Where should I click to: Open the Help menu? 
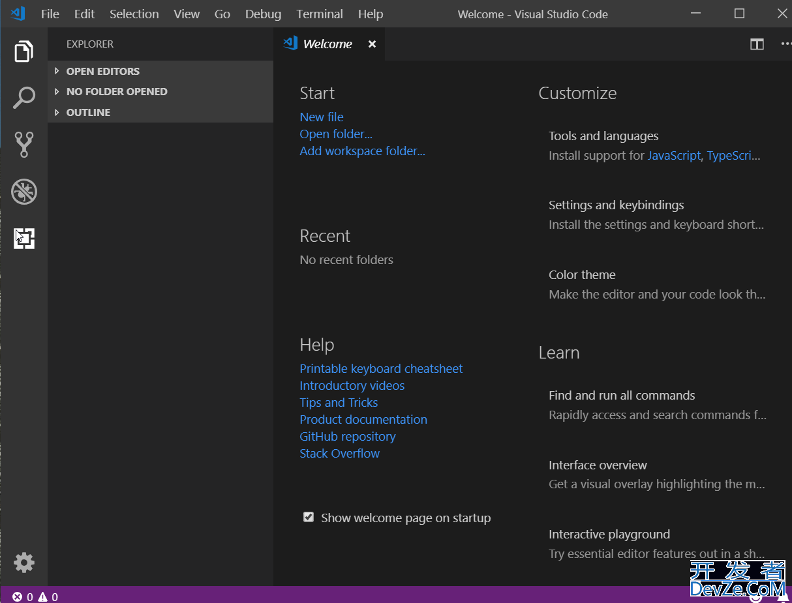tap(371, 14)
